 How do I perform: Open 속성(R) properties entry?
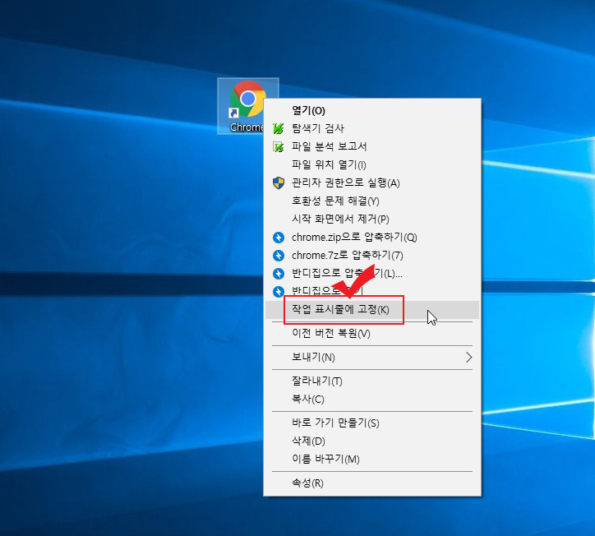click(x=372, y=483)
